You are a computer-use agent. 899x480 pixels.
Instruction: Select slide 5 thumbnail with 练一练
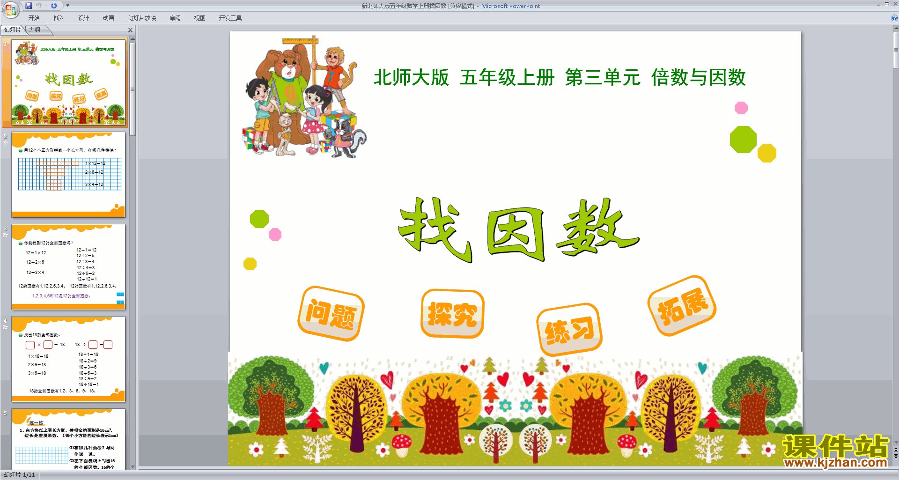point(68,439)
